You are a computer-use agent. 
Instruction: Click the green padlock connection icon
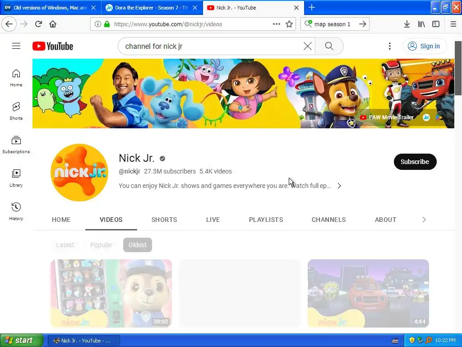coord(107,24)
